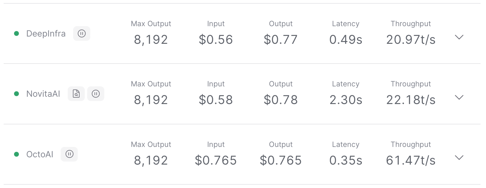Viewport: 486px width, 188px height.
Task: Click NovitaAI's $0.78 output price
Action: coord(281,100)
